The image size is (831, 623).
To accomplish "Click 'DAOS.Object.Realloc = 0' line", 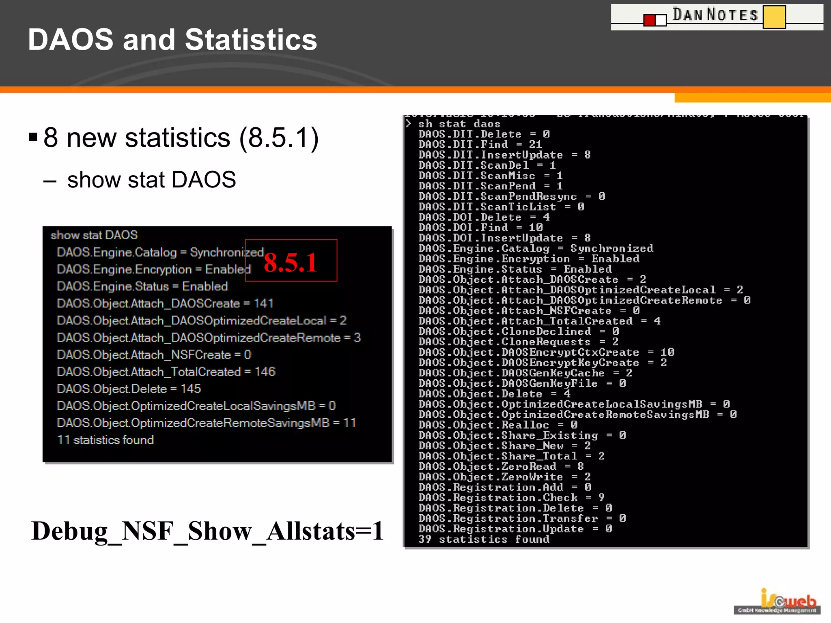I will pos(498,425).
